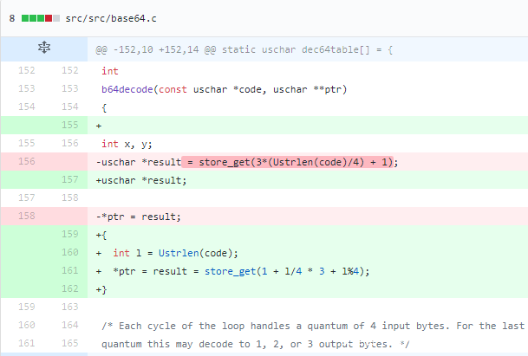
Task: Click the green and red diffstat blocks
Action: click(41, 17)
